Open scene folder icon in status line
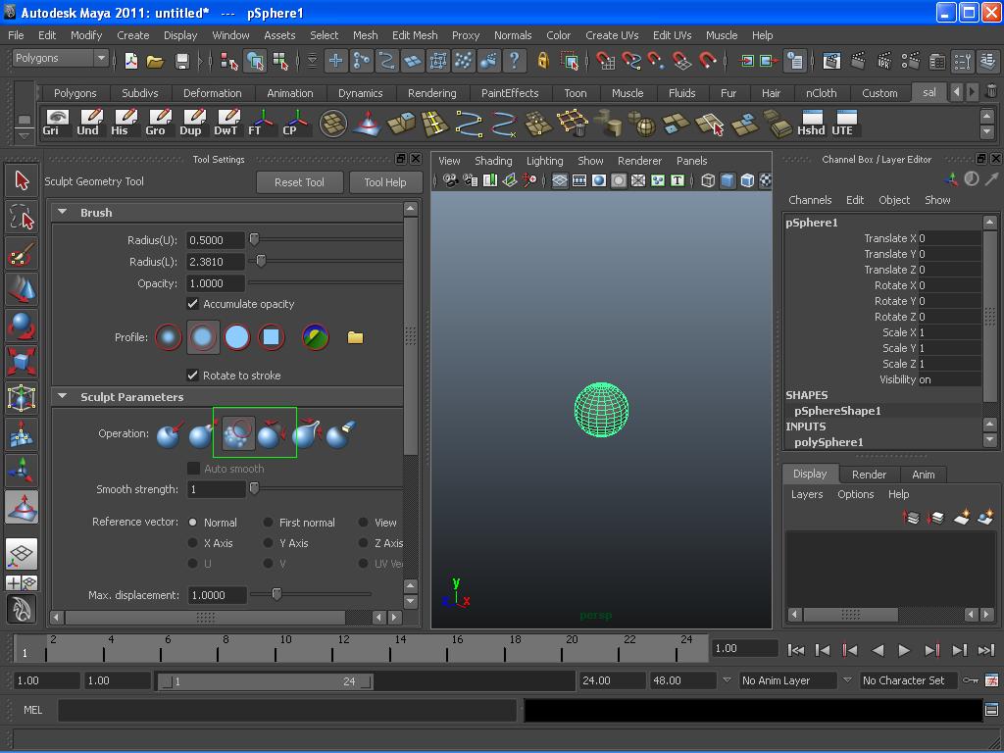This screenshot has width=1004, height=753. [156, 61]
